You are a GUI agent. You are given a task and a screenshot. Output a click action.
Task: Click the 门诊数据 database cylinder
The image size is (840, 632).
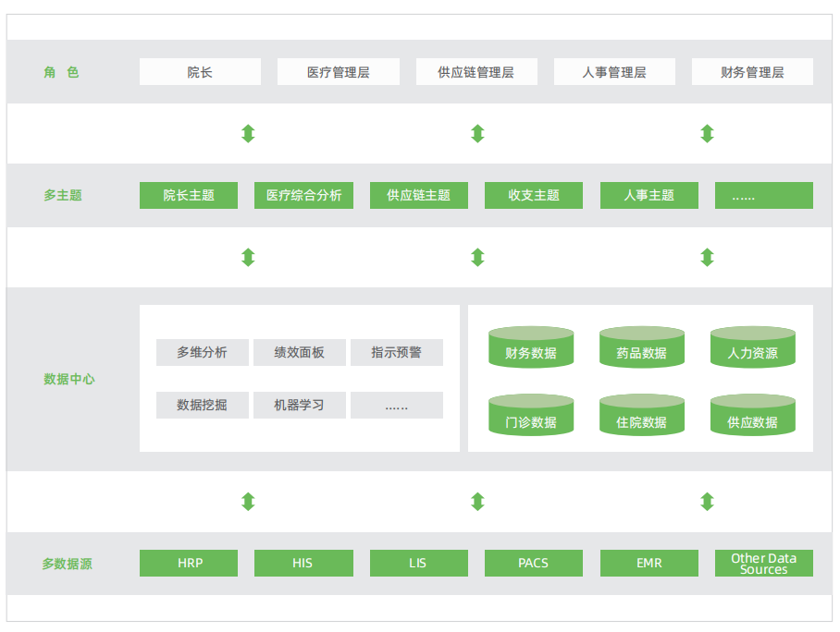[531, 418]
